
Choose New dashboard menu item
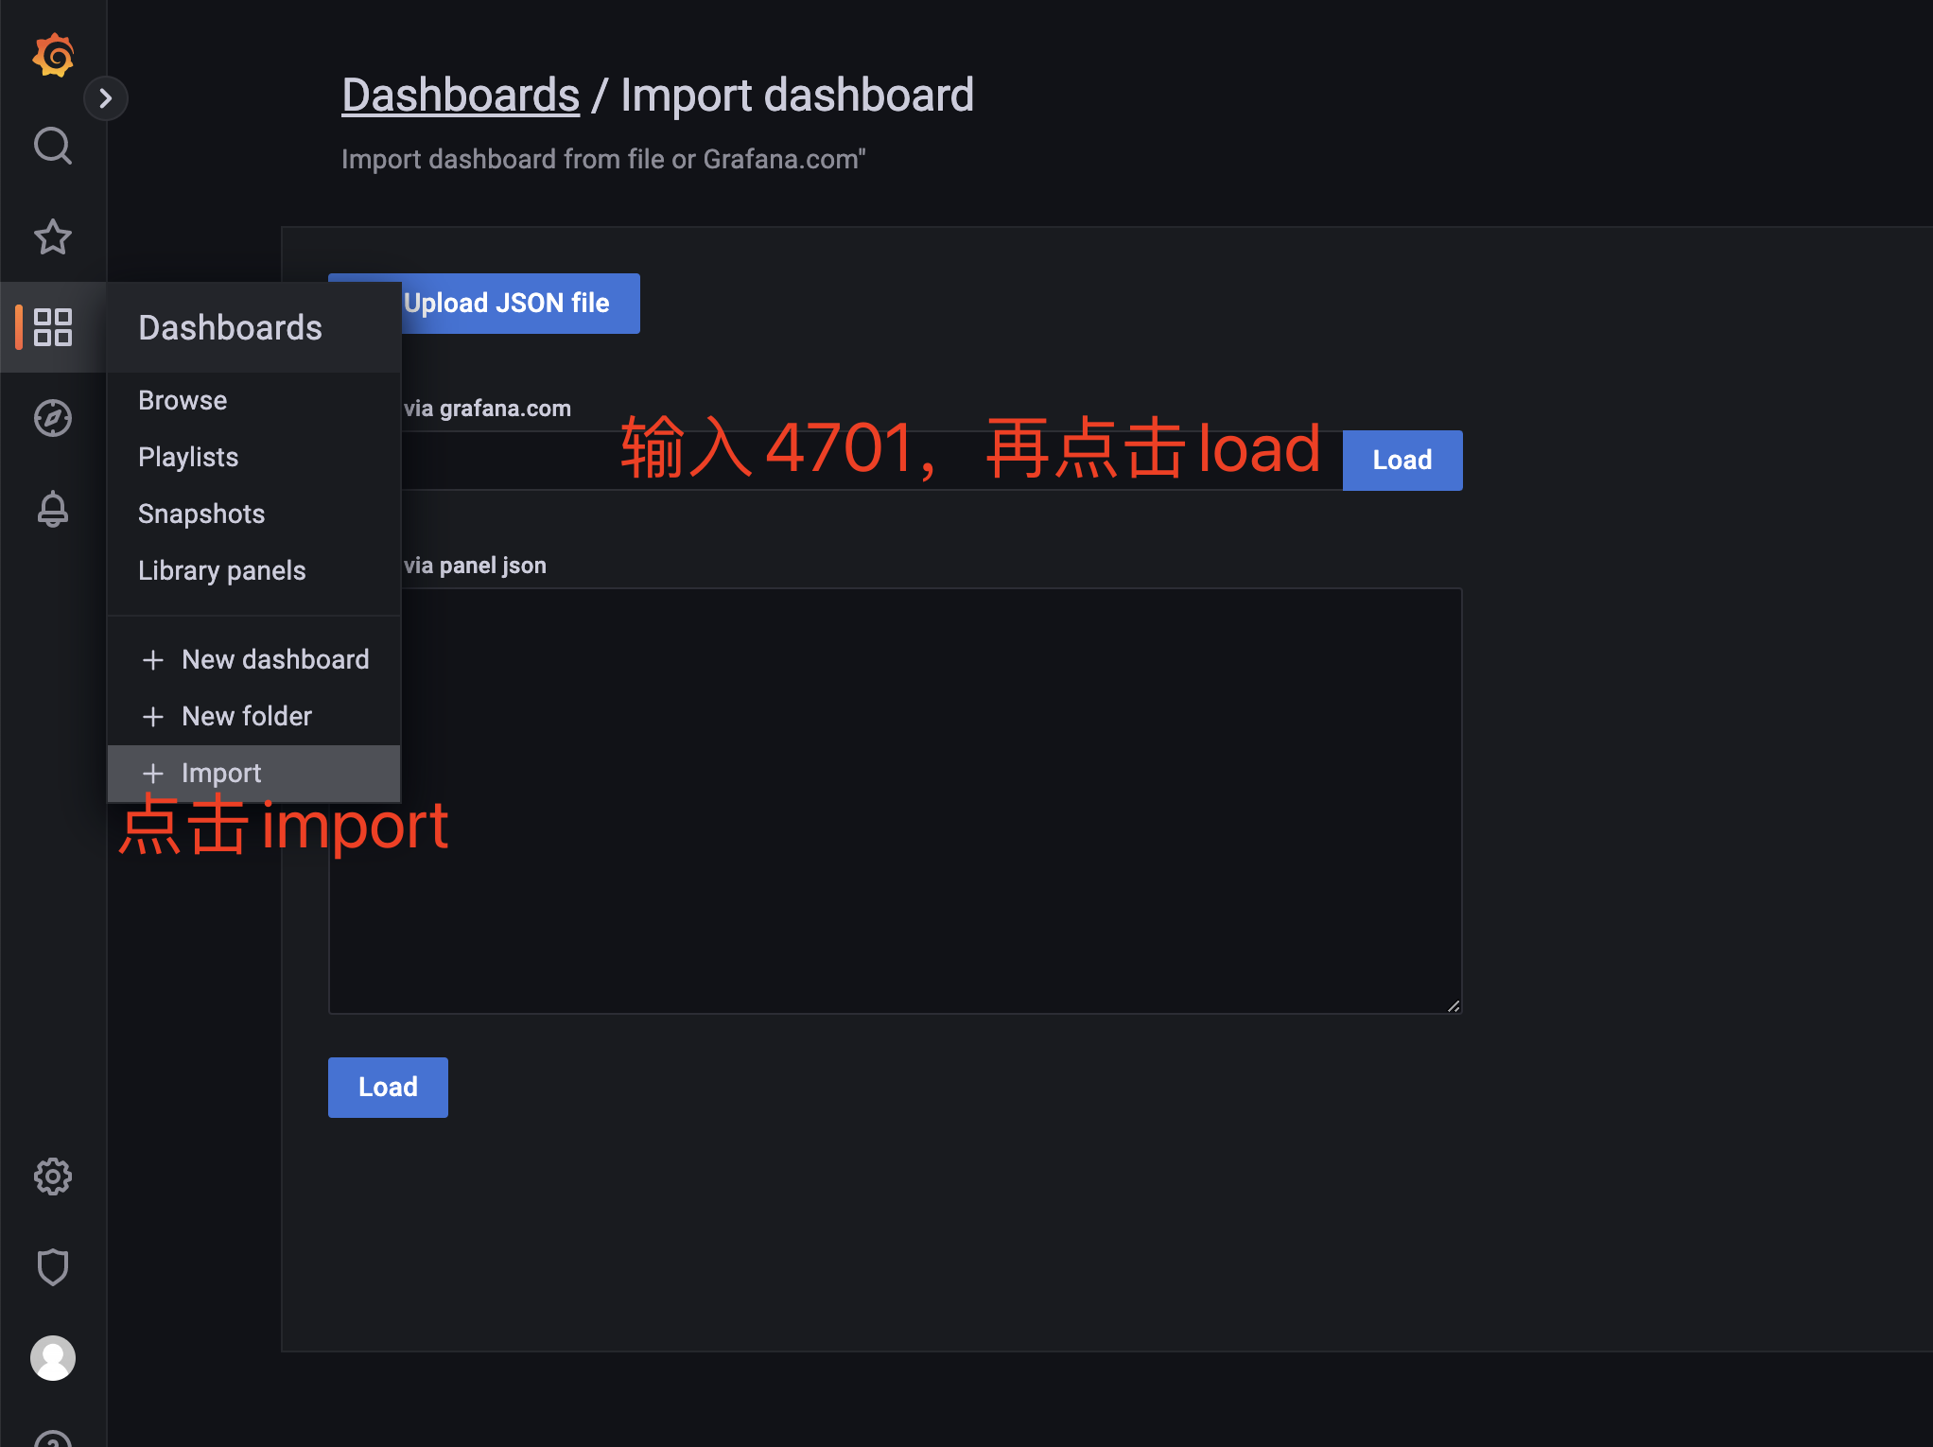tap(274, 659)
